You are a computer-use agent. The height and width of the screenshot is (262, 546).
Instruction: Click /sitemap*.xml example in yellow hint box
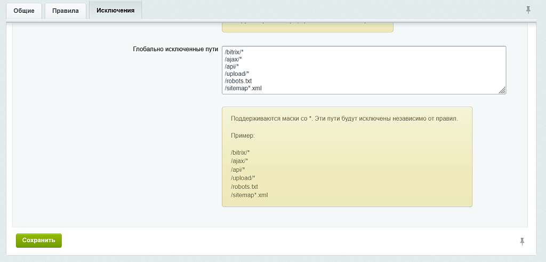point(249,195)
